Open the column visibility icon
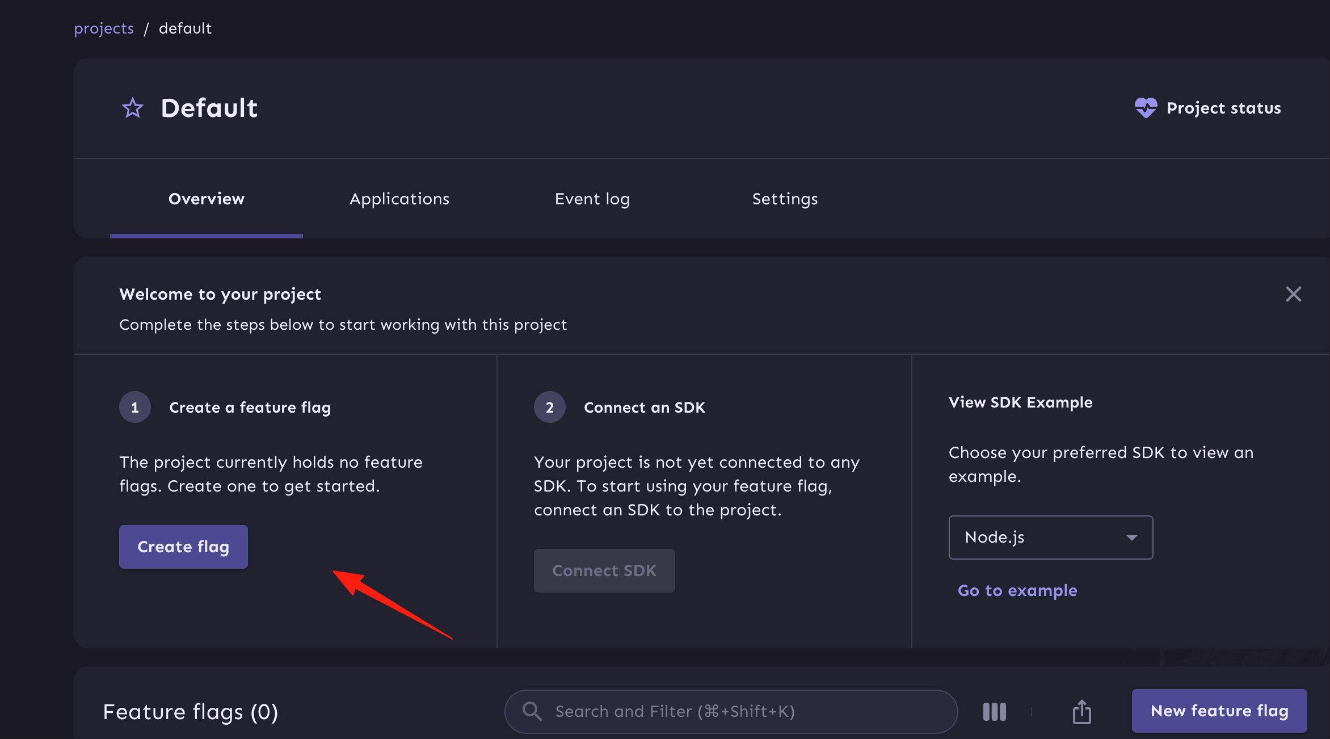 pyautogui.click(x=994, y=712)
